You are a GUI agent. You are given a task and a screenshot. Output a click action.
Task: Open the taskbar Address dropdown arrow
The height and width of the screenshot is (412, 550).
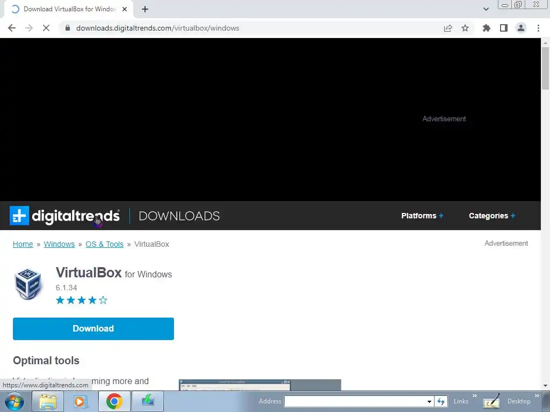pyautogui.click(x=429, y=401)
